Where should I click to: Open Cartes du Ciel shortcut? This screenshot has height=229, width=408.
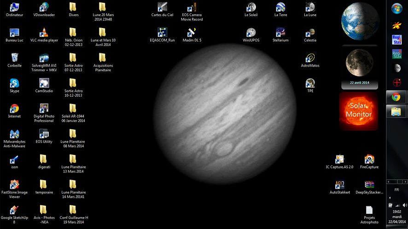click(x=163, y=10)
